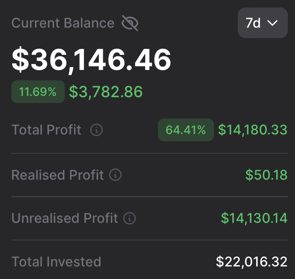Open the Unrealised Profit info icon
This screenshot has height=279, width=295.
pyautogui.click(x=130, y=218)
